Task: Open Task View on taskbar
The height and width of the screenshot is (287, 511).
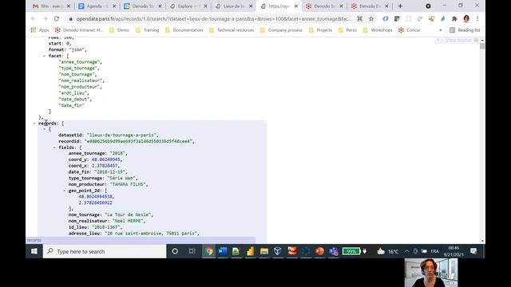Action: click(192, 251)
